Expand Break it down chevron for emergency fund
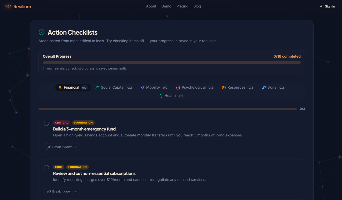The width and height of the screenshot is (342, 200). click(x=76, y=147)
